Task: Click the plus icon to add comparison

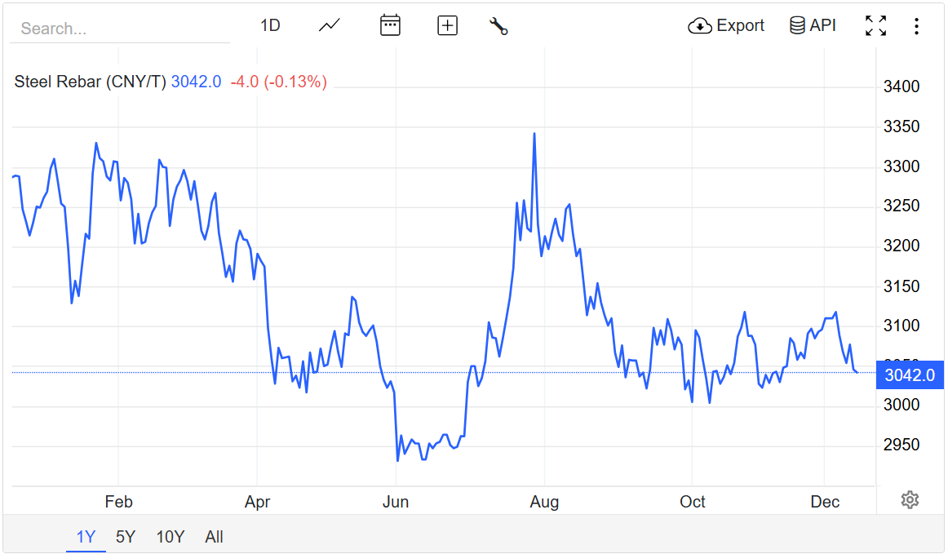Action: click(x=447, y=25)
